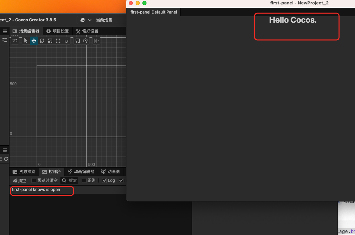Switch to the 场景编辑器 tab
The width and height of the screenshot is (355, 235).
[26, 31]
